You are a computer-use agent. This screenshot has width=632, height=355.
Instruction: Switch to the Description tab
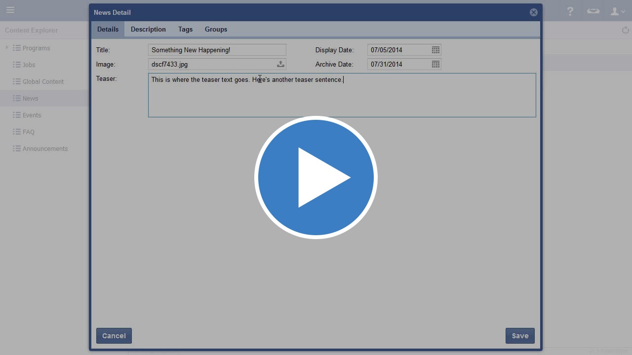point(148,29)
